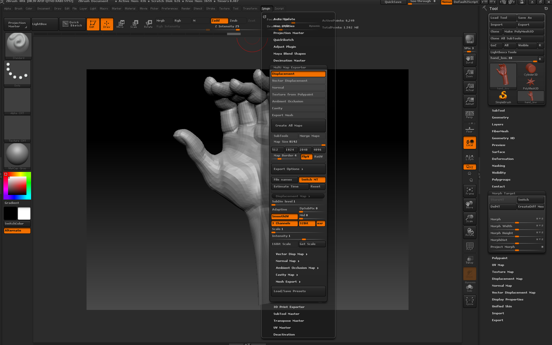Open the Texture menu
552x345 pixels.
224,9
